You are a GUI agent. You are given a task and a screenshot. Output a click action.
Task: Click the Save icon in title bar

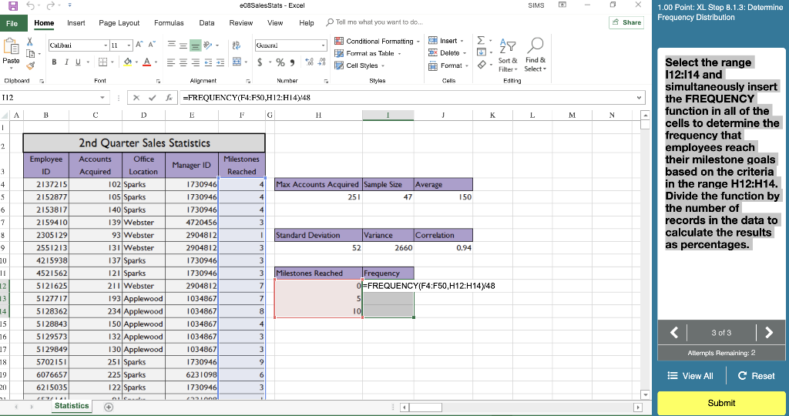tap(13, 6)
